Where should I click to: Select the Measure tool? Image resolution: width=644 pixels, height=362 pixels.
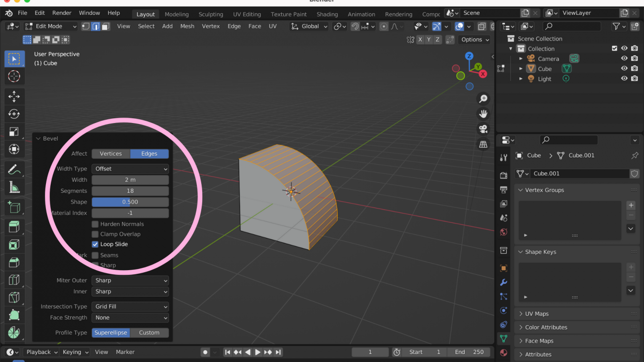tap(14, 186)
